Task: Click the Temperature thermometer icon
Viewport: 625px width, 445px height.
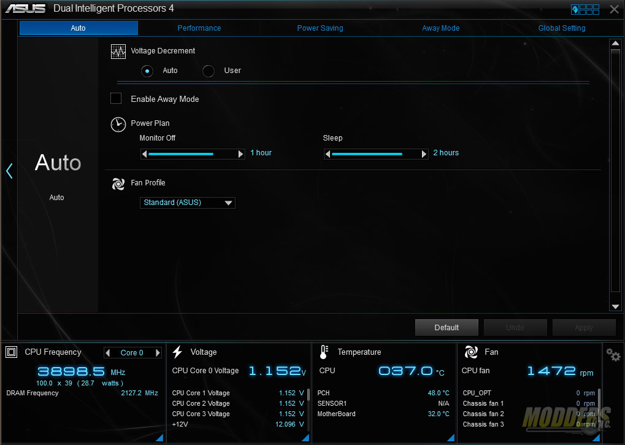Action: pyautogui.click(x=324, y=352)
